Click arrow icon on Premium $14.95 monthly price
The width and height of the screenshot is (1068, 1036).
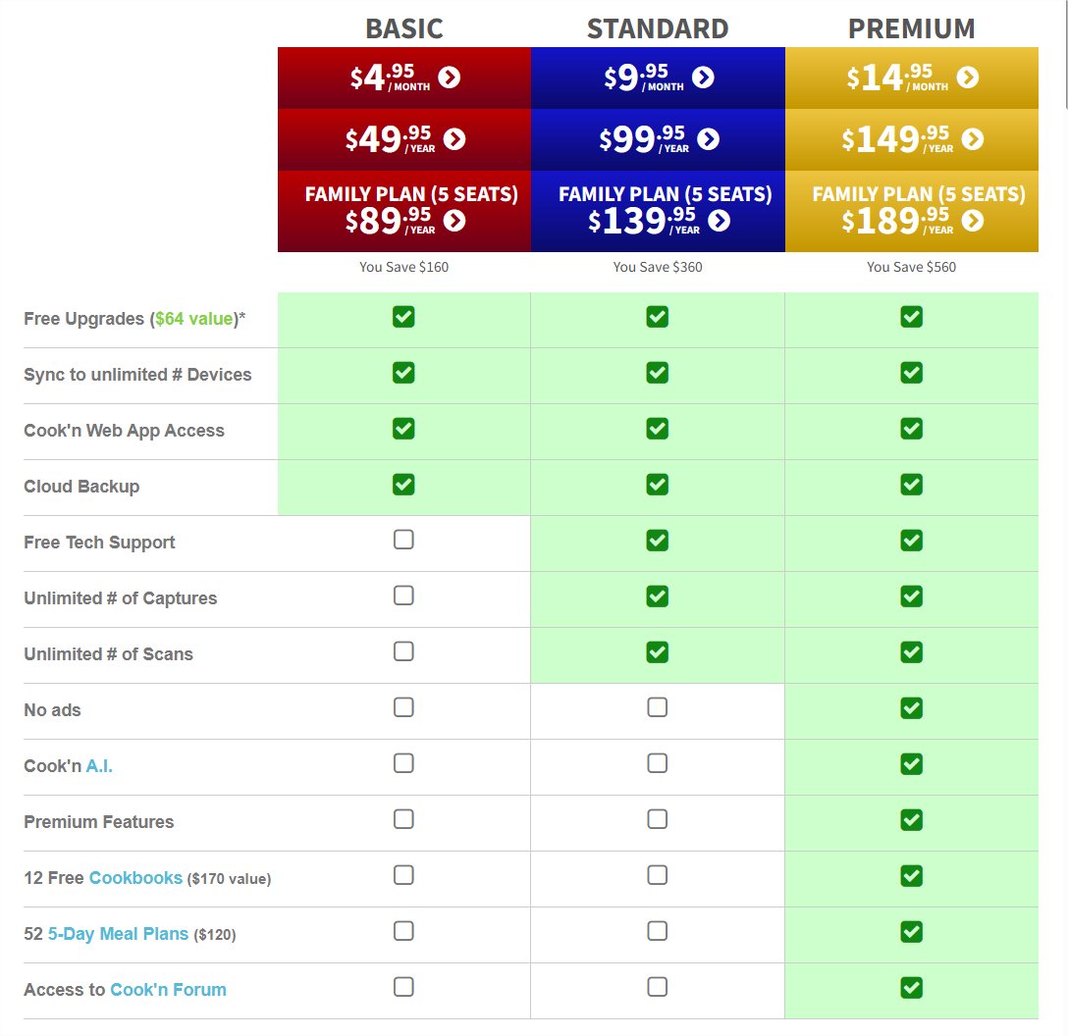[x=968, y=78]
